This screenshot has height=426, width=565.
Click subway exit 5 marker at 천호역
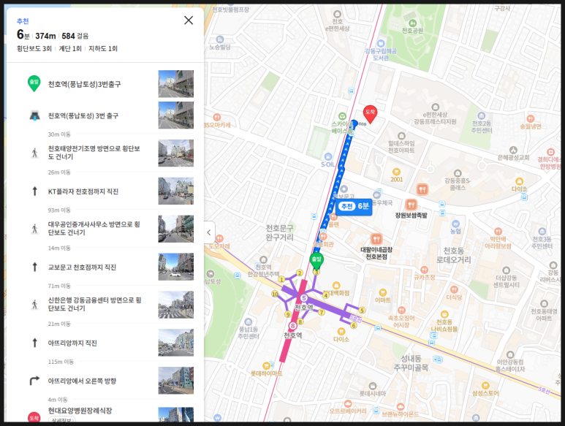362,310
